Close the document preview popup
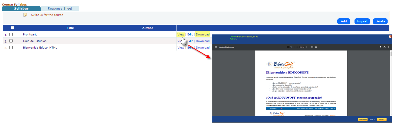The image size is (404, 127). point(390,37)
